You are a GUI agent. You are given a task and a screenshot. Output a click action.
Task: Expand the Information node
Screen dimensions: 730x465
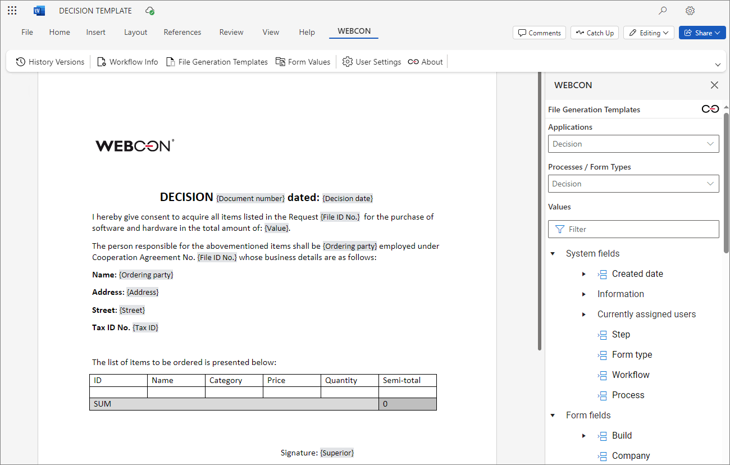(584, 294)
